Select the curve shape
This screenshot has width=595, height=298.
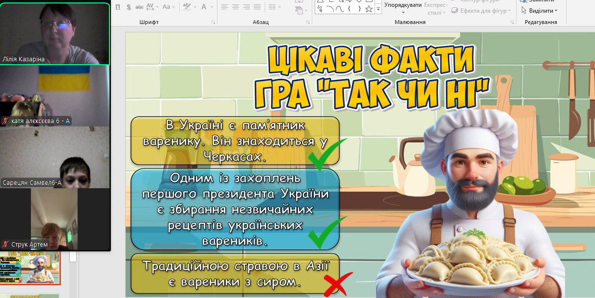point(340,8)
